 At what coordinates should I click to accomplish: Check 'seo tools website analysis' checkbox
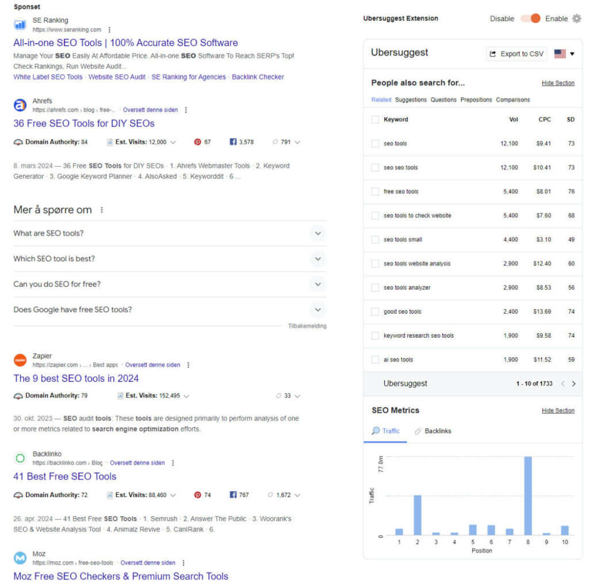point(375,264)
